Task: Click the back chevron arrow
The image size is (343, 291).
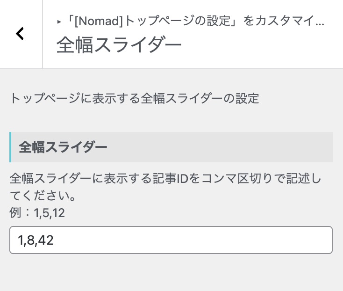Action: (x=20, y=34)
